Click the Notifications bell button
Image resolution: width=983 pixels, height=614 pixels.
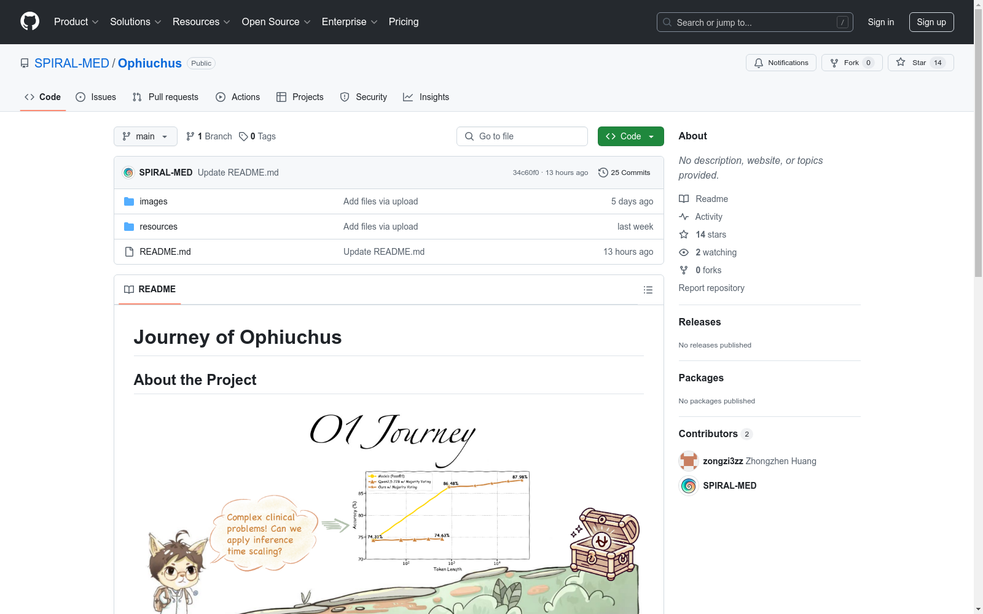(781, 63)
